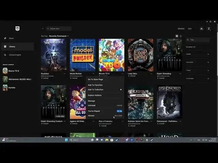218x163 pixels.
Task: Click the 2 ADD-ONS badge on Death Stranding Content
Action: (x=60, y=116)
